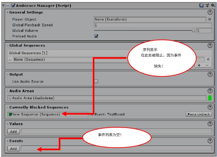Select the New Sequence (Sequence) field
This screenshot has width=217, height=157.
(48, 114)
